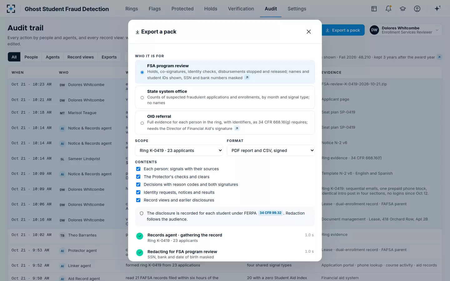Filter audit trail by Agents
This screenshot has width=450, height=281.
pos(52,57)
